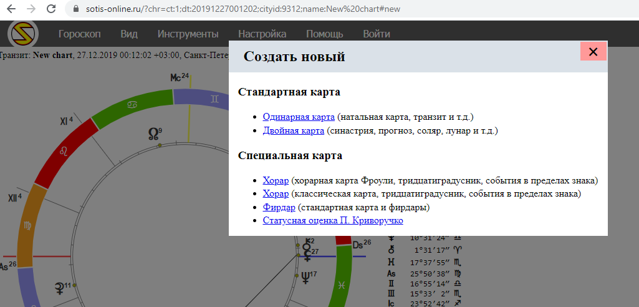Click the Cancer sign green segment
This screenshot has height=307, width=639.
click(x=132, y=105)
